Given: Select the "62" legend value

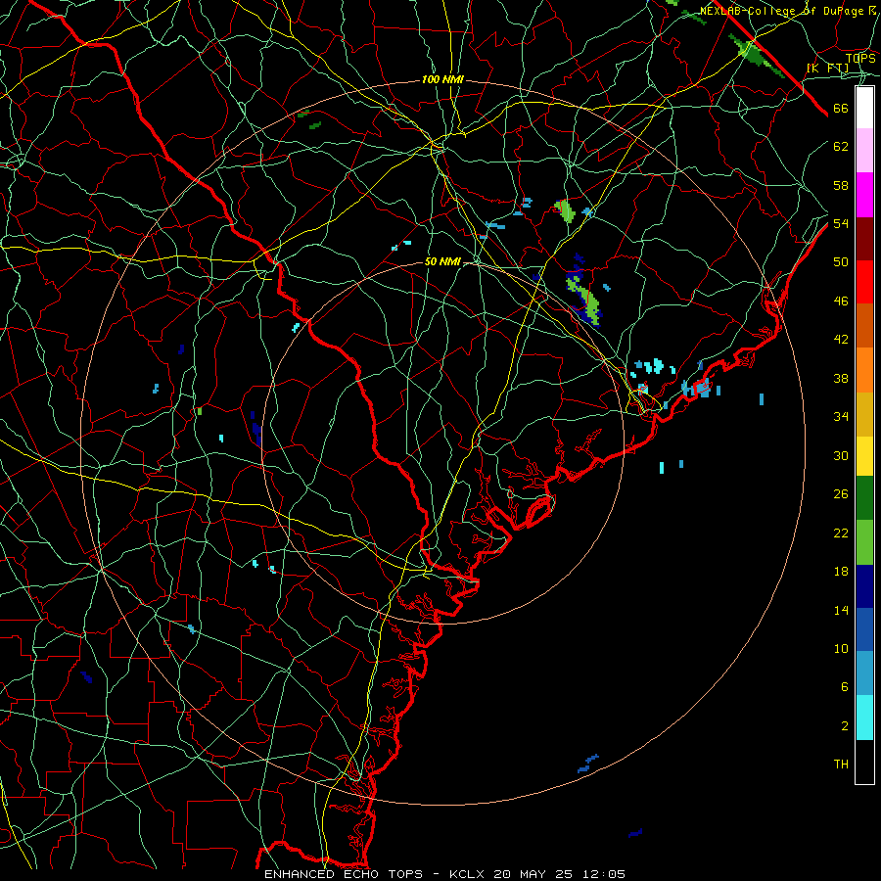Looking at the screenshot, I should click(x=841, y=147).
